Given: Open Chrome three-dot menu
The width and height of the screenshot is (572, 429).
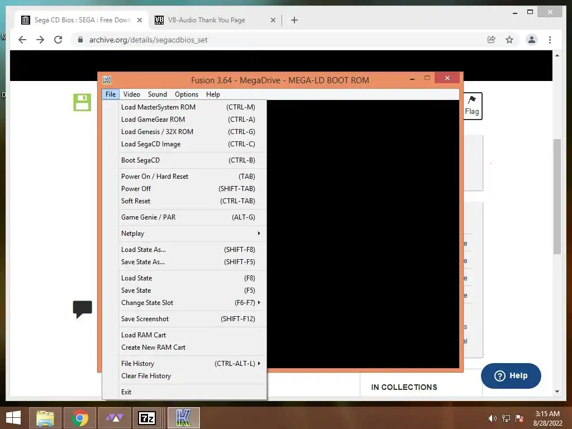Looking at the screenshot, I should [x=550, y=40].
